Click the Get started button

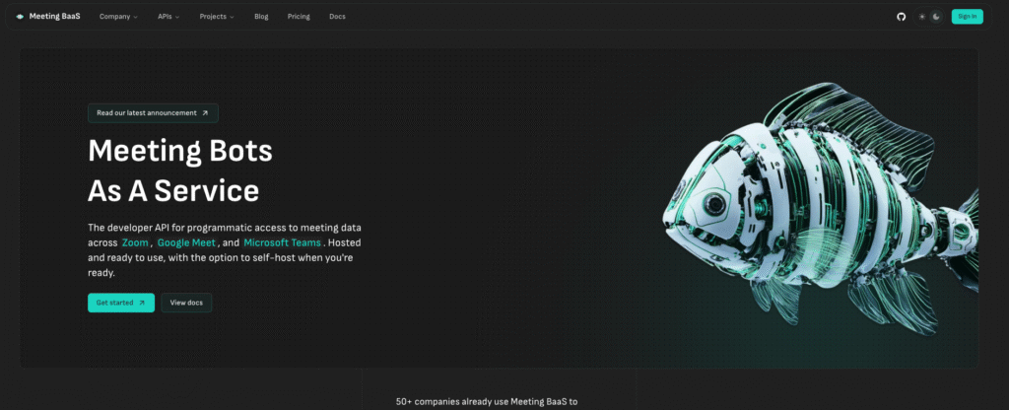point(120,303)
